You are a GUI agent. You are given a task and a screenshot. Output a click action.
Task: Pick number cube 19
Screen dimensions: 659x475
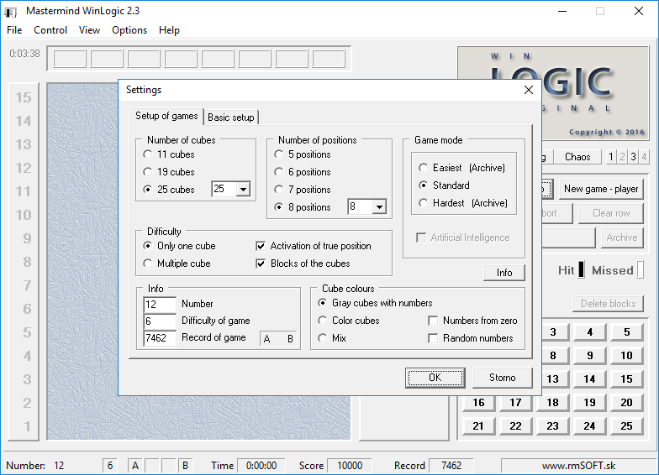(x=590, y=403)
